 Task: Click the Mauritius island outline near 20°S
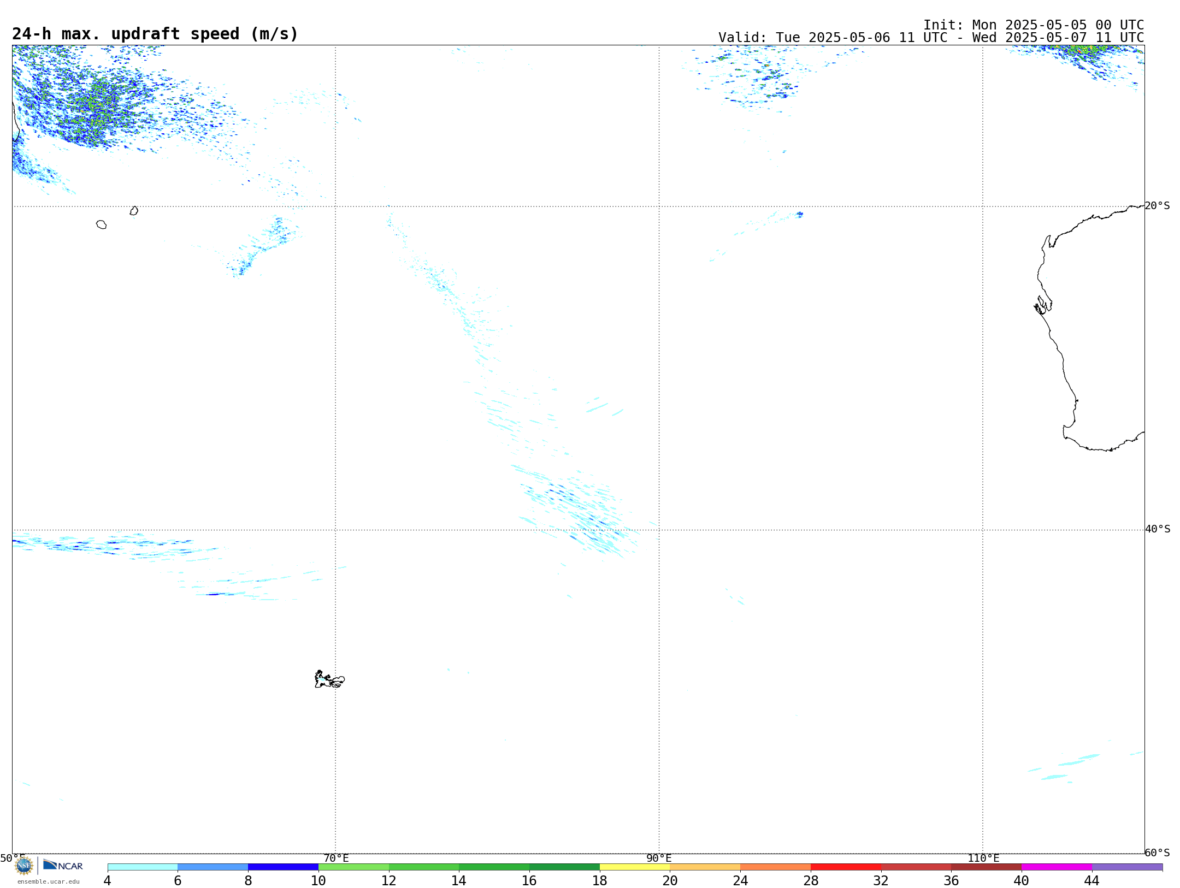[x=134, y=211]
